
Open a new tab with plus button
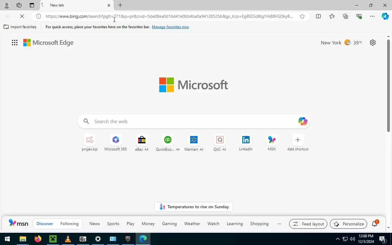tap(120, 5)
